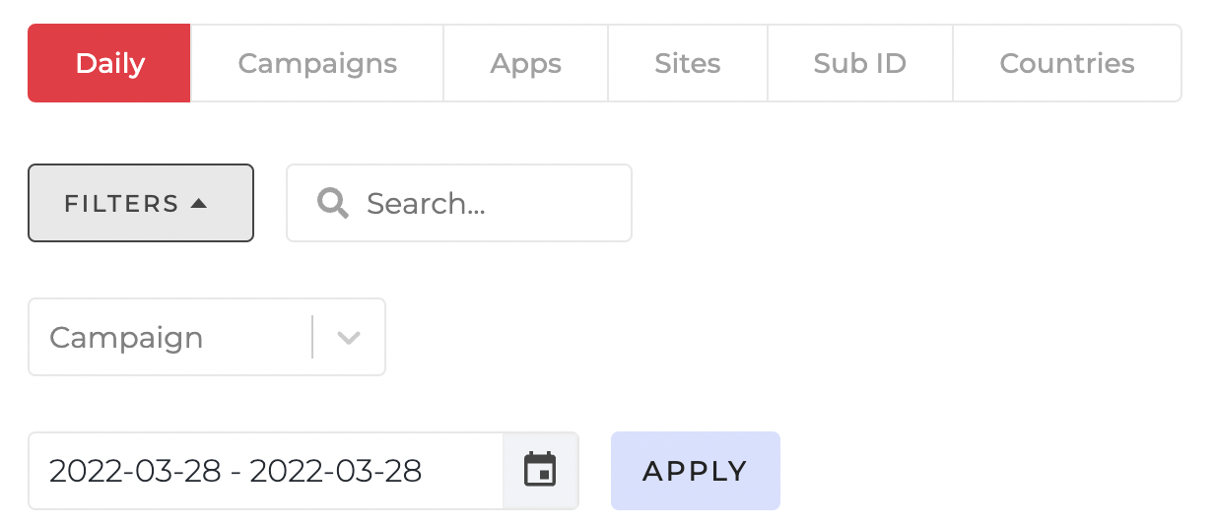Apply the selected date range
This screenshot has width=1214, height=526.
click(696, 471)
